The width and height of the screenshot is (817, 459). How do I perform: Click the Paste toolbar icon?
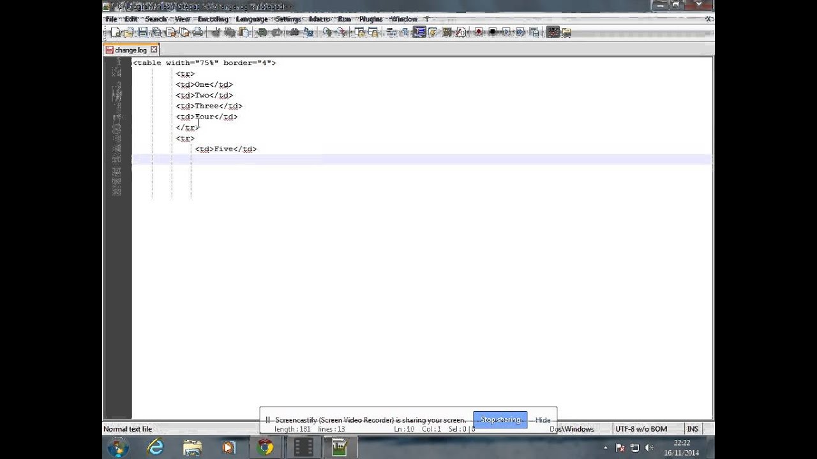pos(243,32)
